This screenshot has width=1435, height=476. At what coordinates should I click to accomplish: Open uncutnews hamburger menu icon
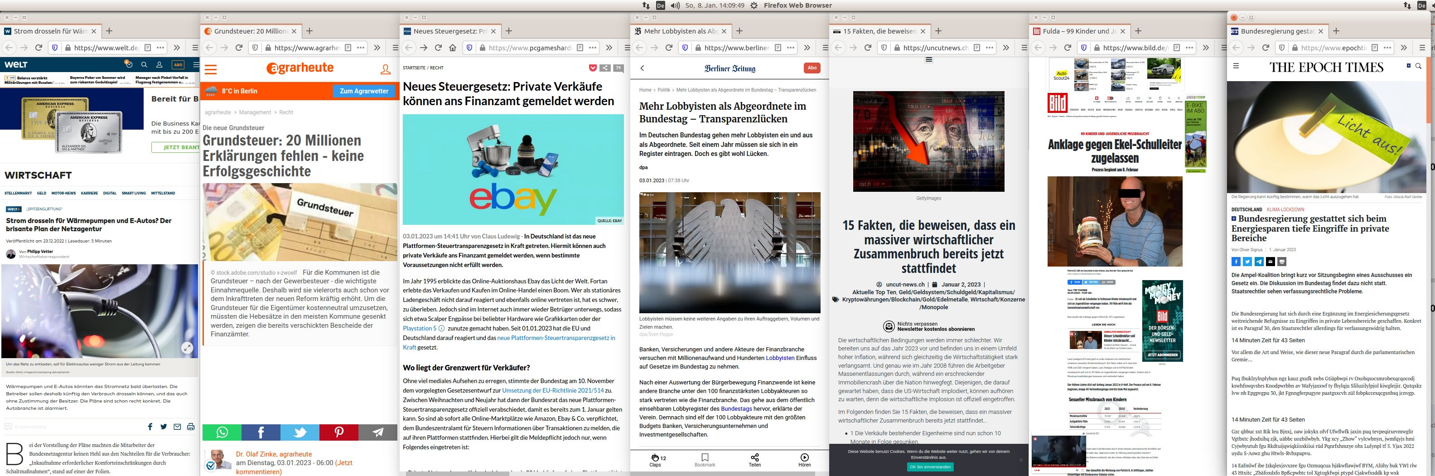[x=928, y=59]
